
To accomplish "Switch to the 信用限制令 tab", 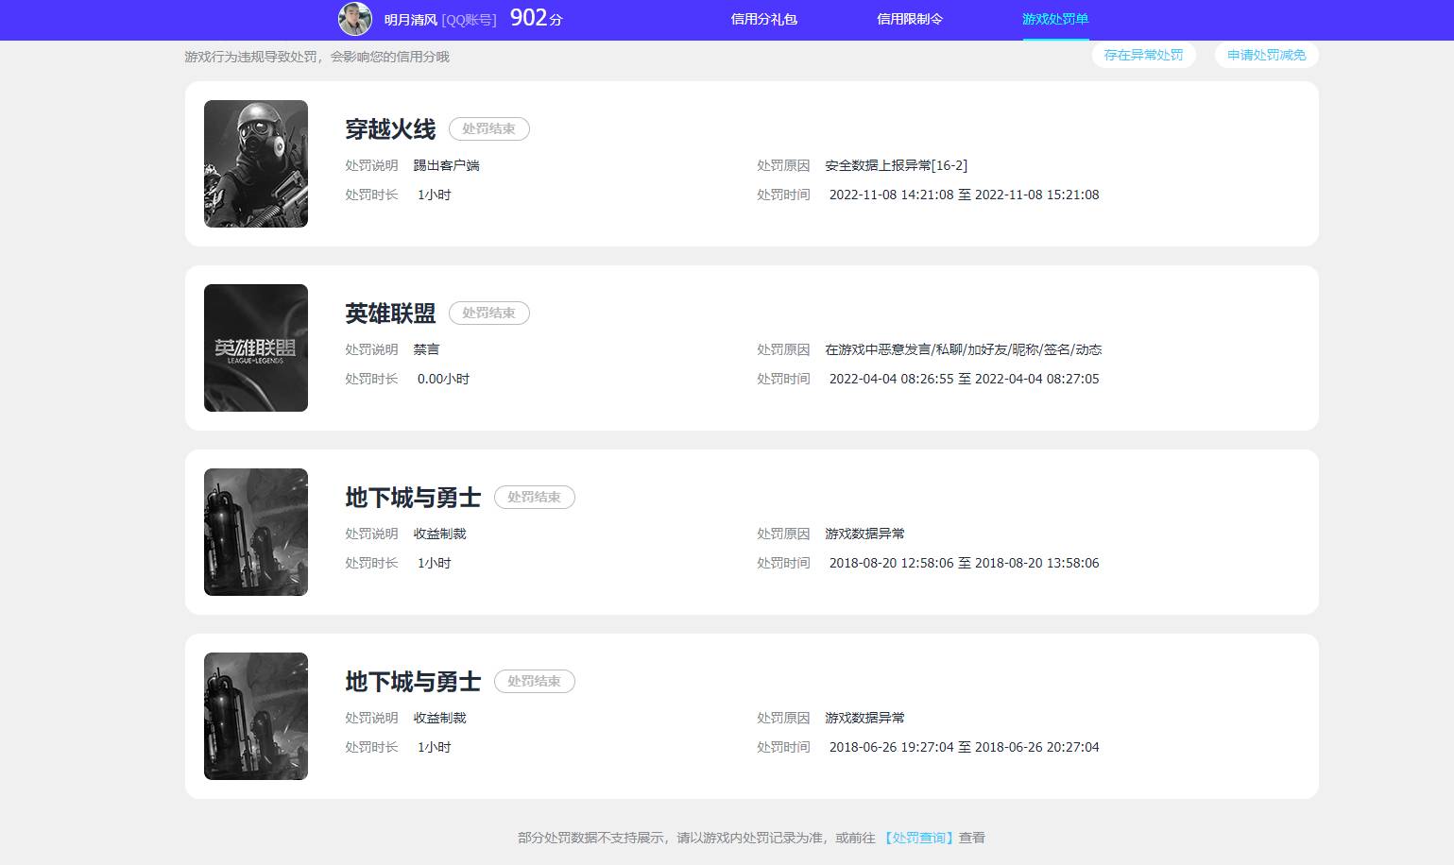I will pyautogui.click(x=909, y=19).
